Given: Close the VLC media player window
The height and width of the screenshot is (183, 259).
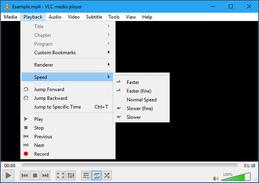Looking at the screenshot, I should [x=249, y=6].
